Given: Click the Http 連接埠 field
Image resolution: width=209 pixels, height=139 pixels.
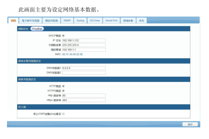Looking at the screenshot, I should click(84, 96).
